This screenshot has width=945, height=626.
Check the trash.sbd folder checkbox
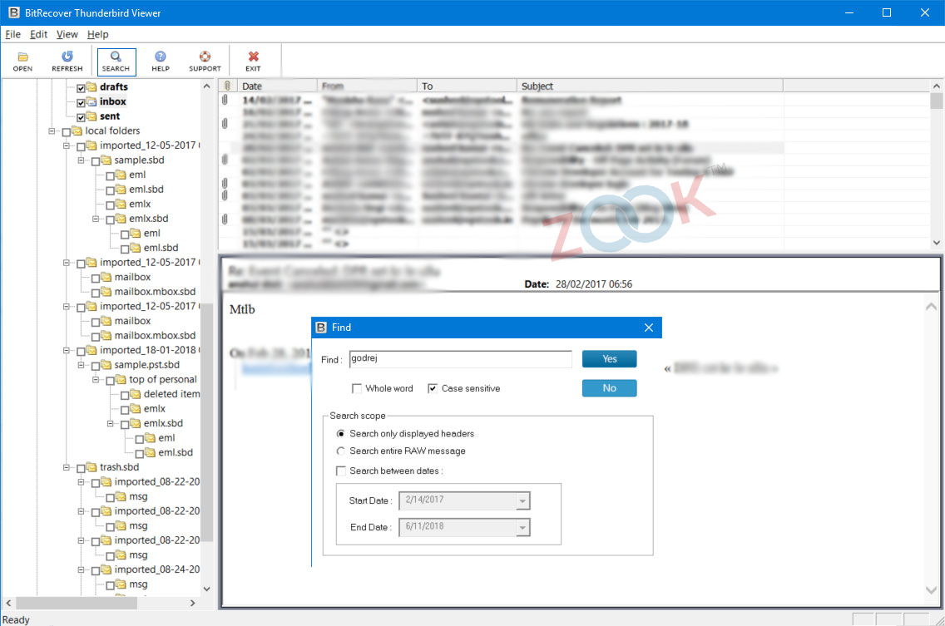[x=81, y=468]
